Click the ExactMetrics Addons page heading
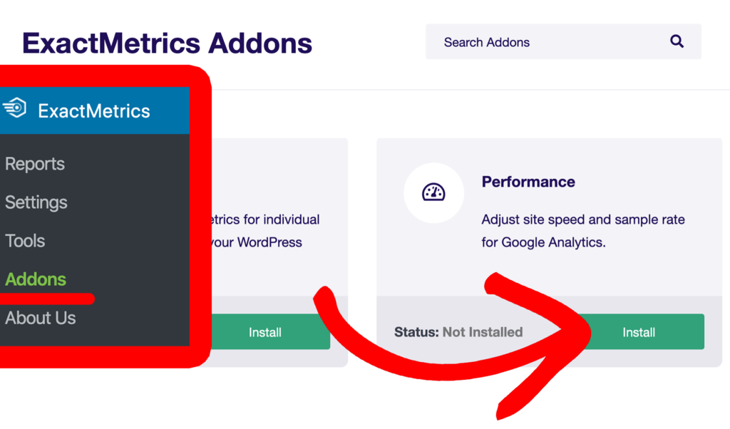This screenshot has width=730, height=429. (166, 43)
